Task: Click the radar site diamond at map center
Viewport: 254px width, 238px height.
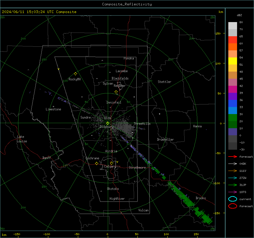Action: (x=108, y=123)
